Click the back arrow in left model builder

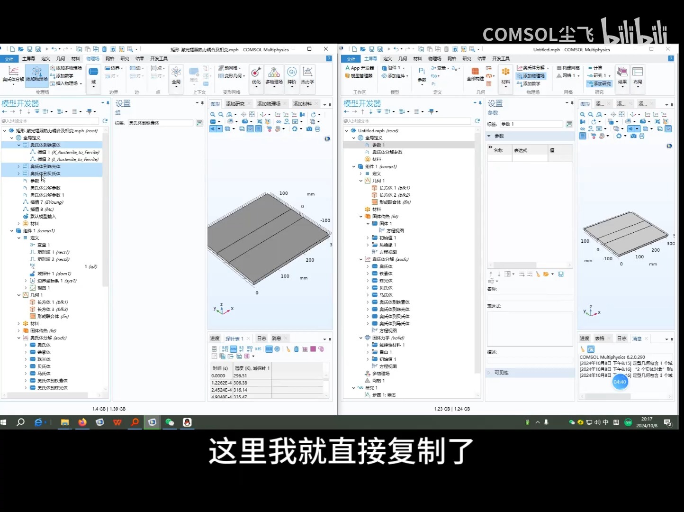pyautogui.click(x=5, y=111)
